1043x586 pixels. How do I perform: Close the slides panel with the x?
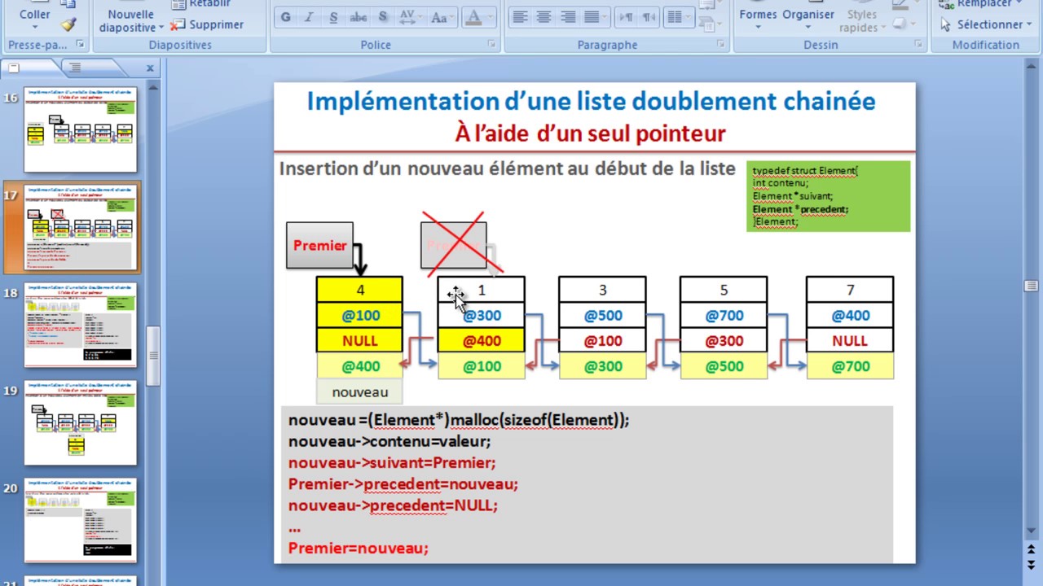pyautogui.click(x=150, y=68)
